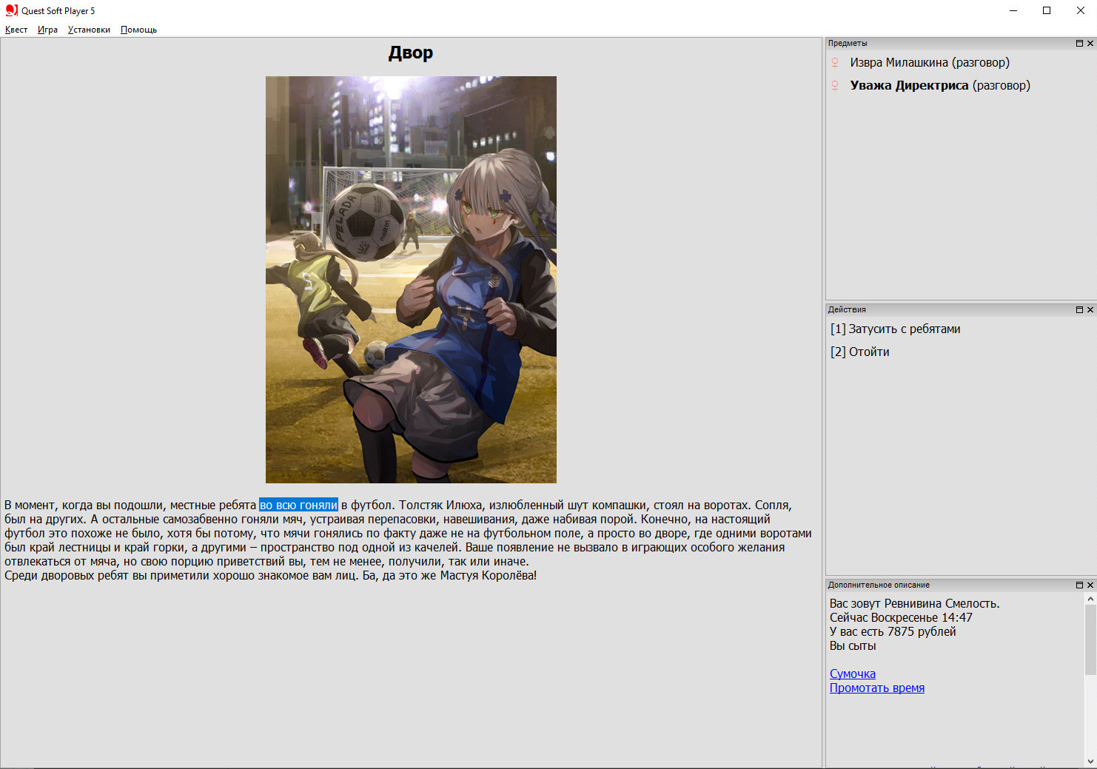The image size is (1097, 769).
Task: Click the Двор location title
Action: point(411,53)
